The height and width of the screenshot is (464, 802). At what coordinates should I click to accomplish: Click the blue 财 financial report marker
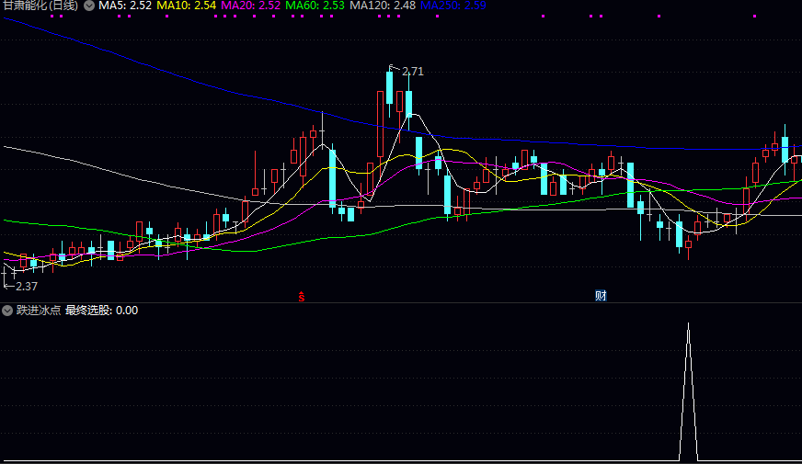tap(601, 296)
